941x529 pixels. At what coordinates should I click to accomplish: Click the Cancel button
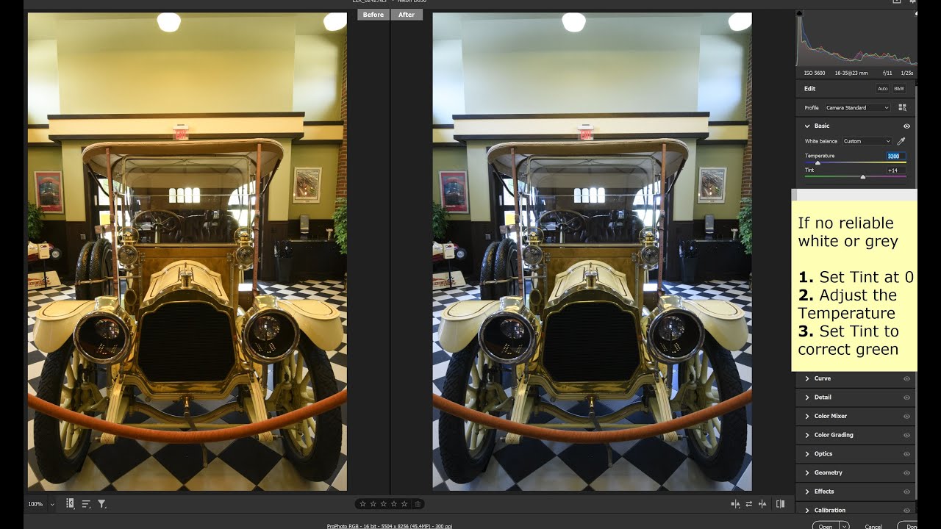873,526
